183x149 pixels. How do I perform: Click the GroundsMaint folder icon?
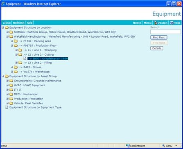coord(11,81)
